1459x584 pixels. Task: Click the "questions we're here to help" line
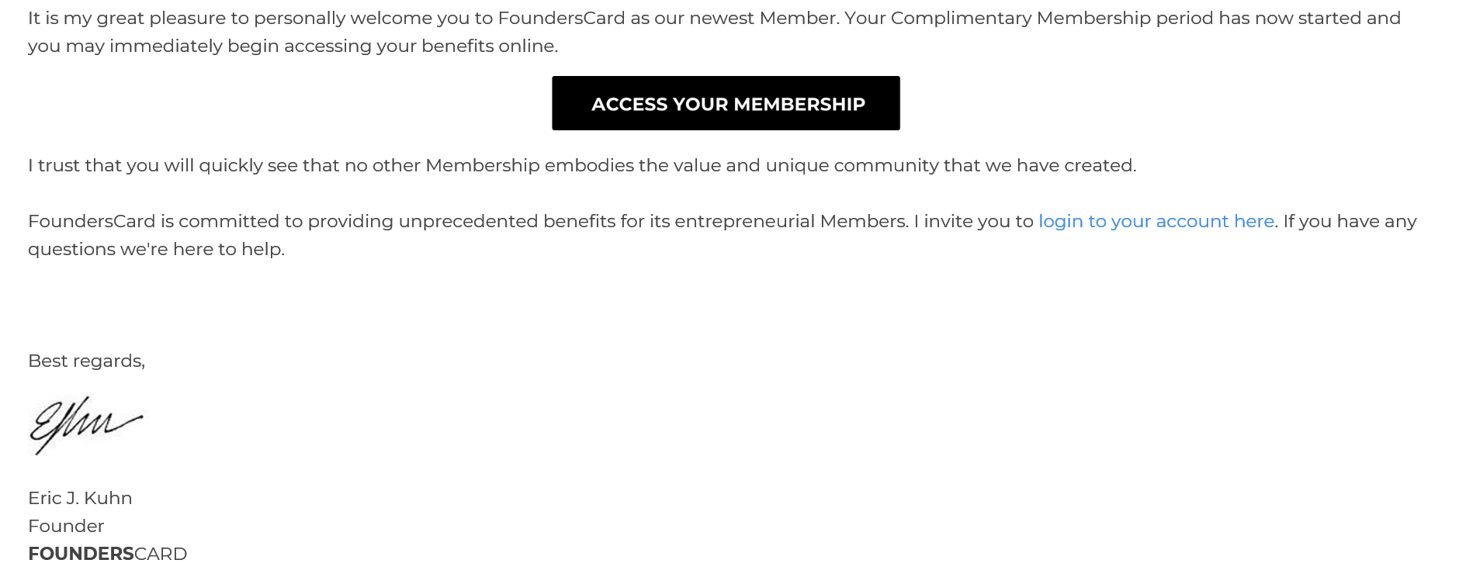pos(156,250)
